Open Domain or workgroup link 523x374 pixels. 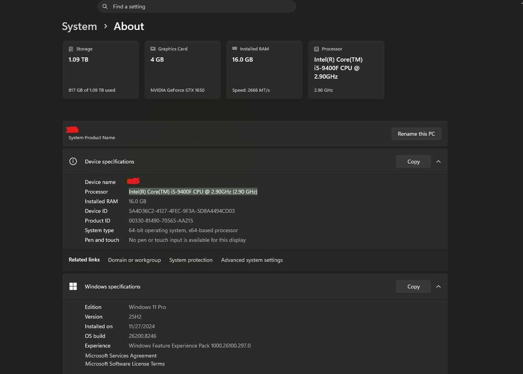click(134, 260)
